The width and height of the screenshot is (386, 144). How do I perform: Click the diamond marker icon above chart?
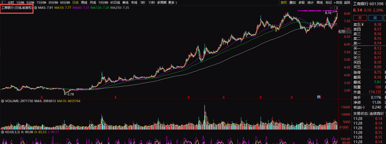[x=331, y=8]
